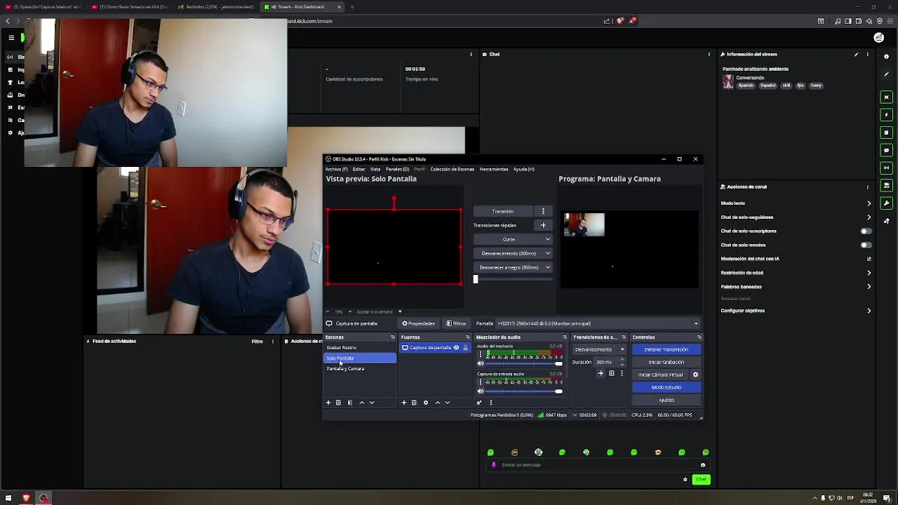
Task: Add a new source in Fuentes panel
Action: tap(403, 403)
